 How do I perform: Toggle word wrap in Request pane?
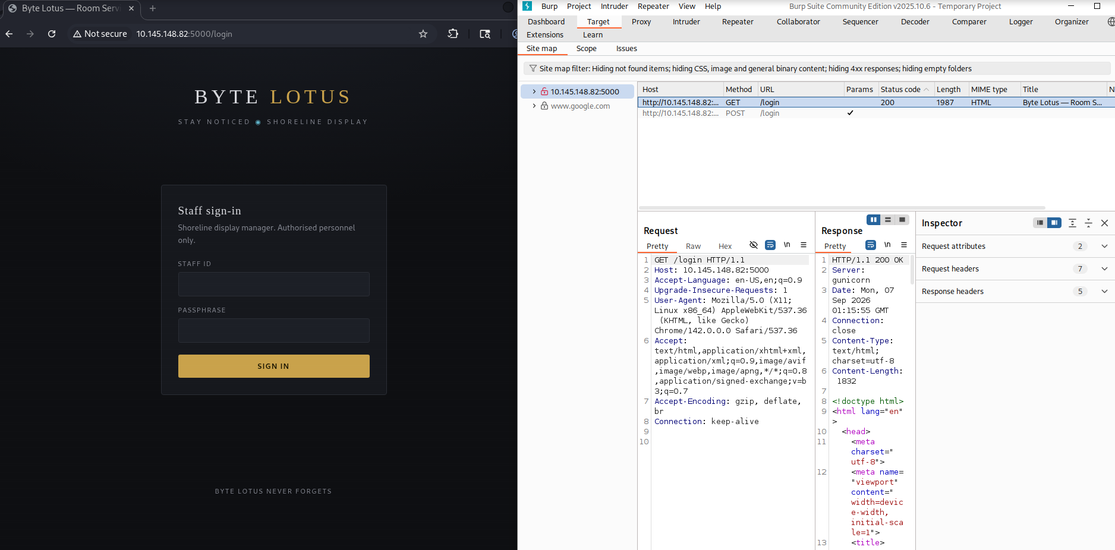[770, 245]
